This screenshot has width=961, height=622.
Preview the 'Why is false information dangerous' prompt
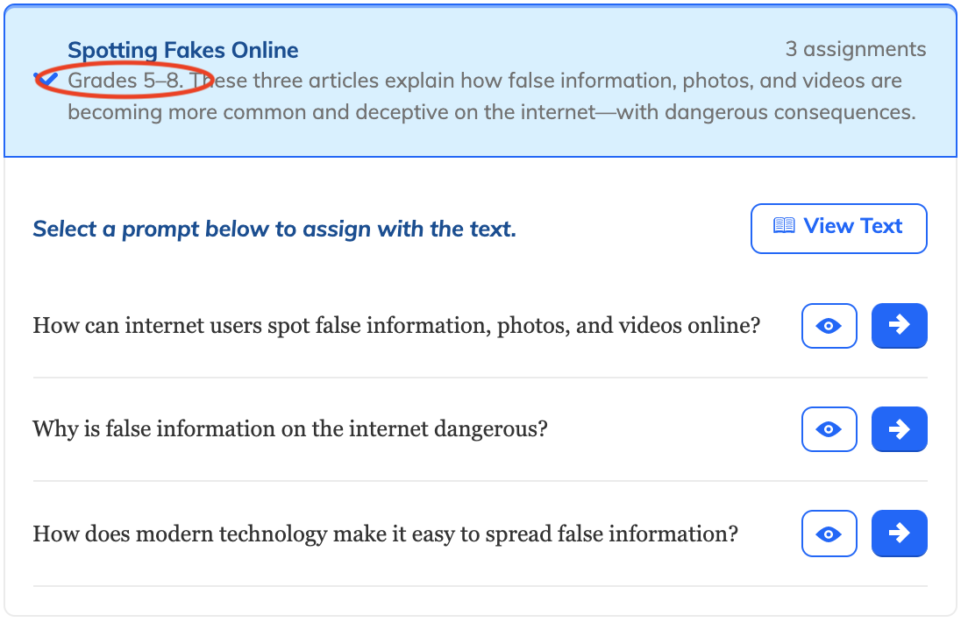829,429
